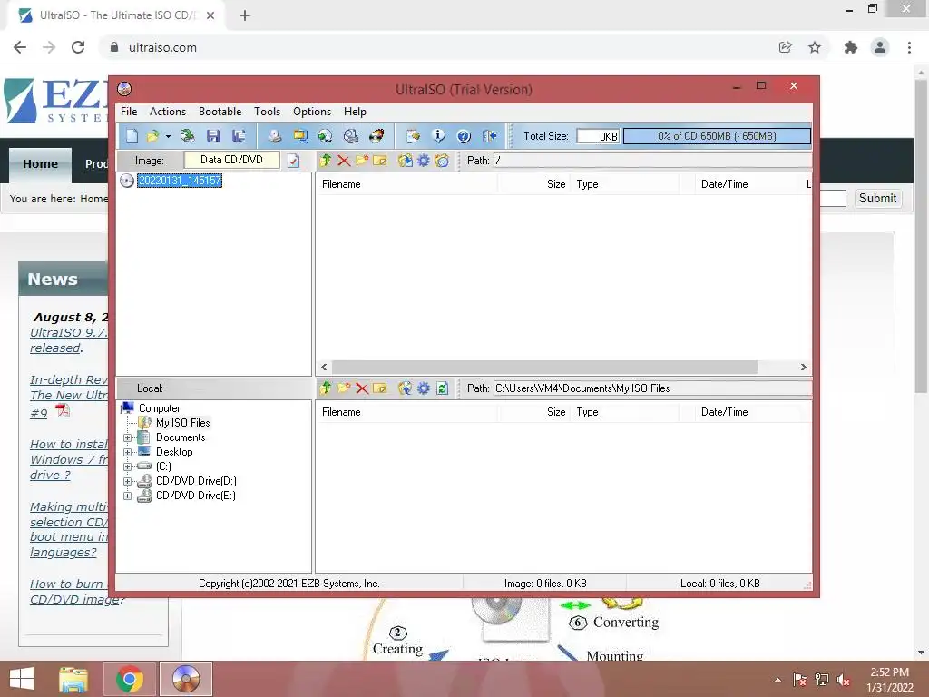The height and width of the screenshot is (697, 929).
Task: Click the Open folder toolbar icon
Action: click(152, 136)
